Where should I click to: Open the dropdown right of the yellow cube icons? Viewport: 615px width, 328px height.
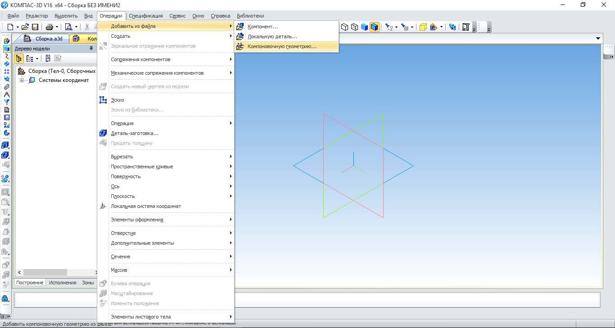441,27
